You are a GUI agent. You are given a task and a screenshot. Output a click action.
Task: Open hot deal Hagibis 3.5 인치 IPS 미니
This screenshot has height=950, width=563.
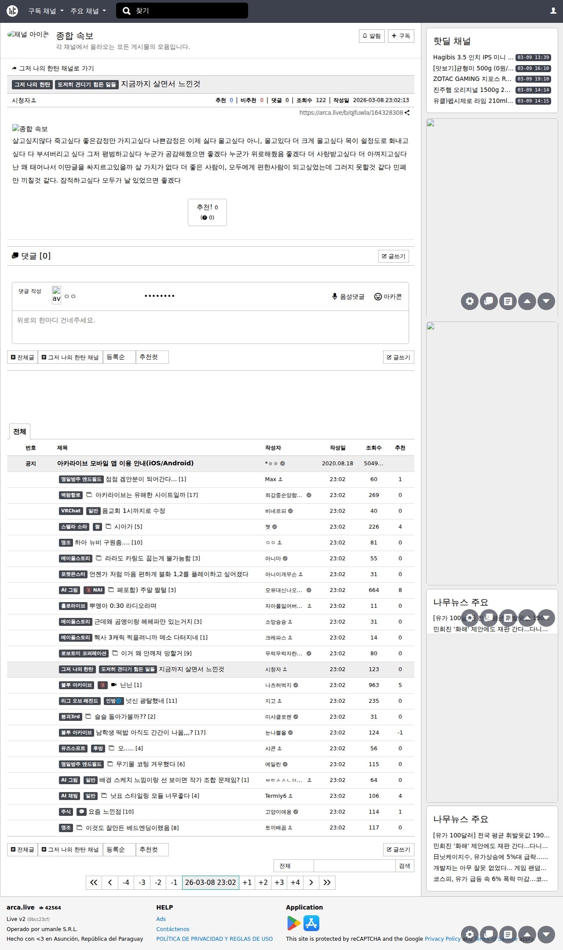point(473,57)
